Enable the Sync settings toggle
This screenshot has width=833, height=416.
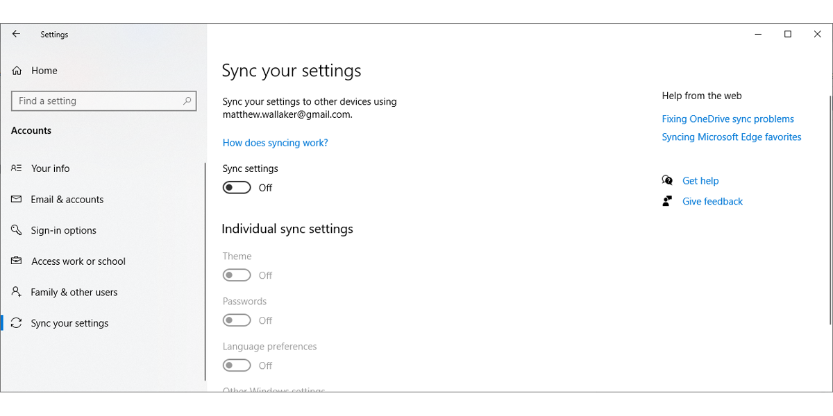[236, 187]
